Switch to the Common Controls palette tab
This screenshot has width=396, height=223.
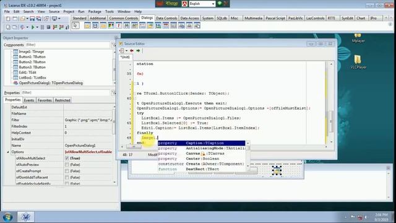[124, 18]
